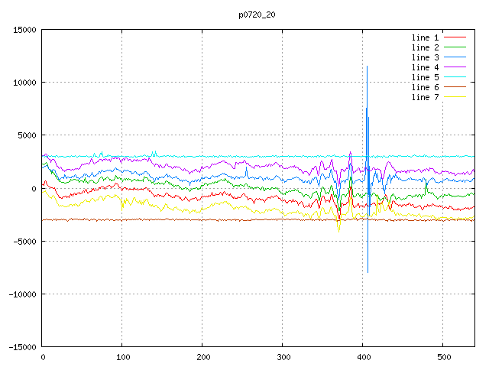Pick the "line 4" legend label
489x367 pixels.
426,67
